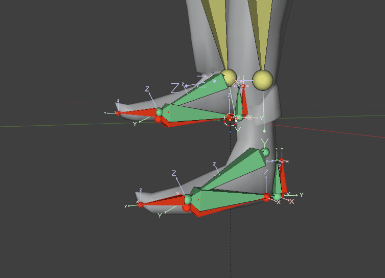
Task: Select the right yellow shin joint sphere
Action: [263, 80]
